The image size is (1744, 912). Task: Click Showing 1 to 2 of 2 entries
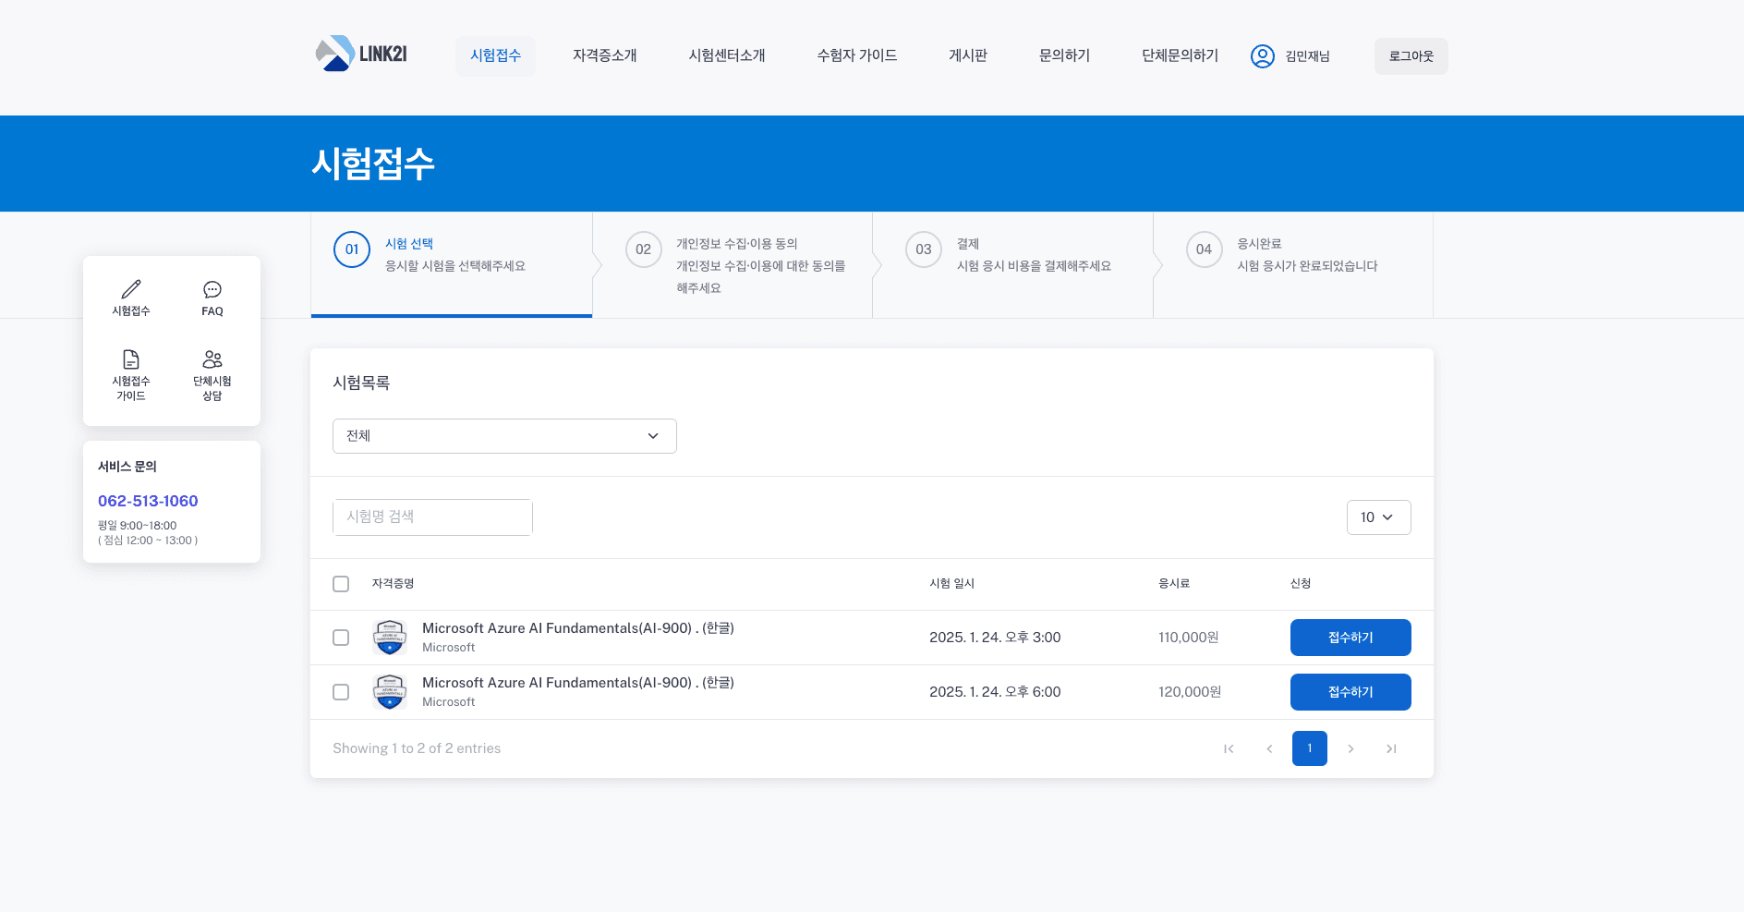coord(417,748)
